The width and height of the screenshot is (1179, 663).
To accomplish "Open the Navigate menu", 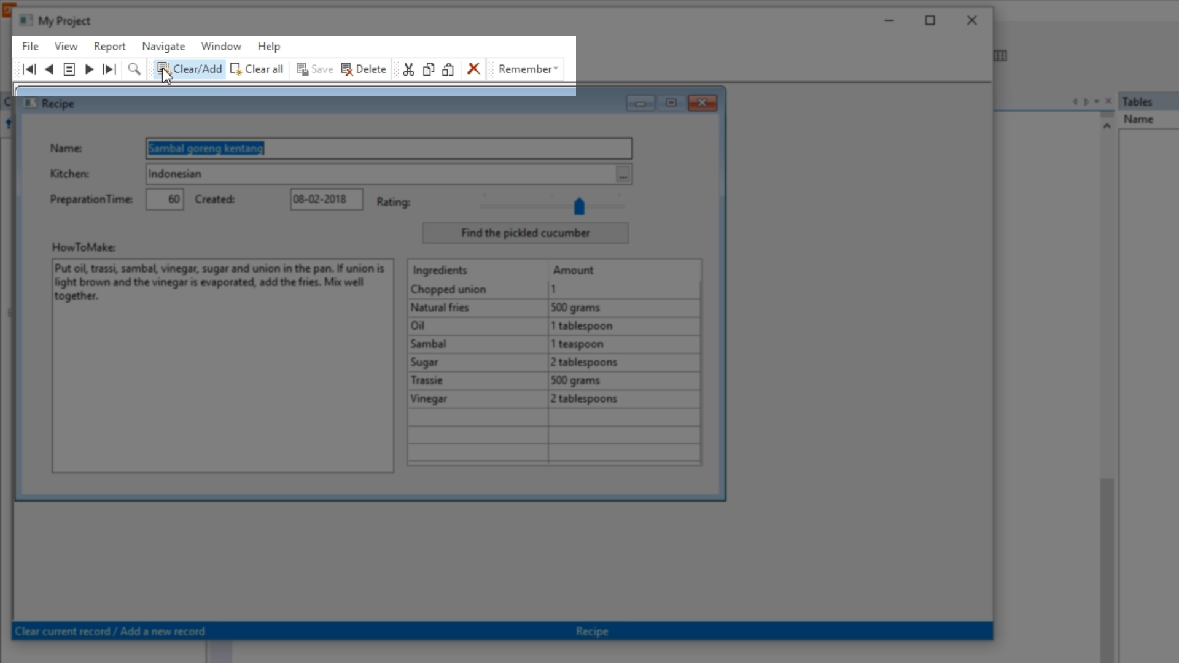I will click(x=163, y=47).
